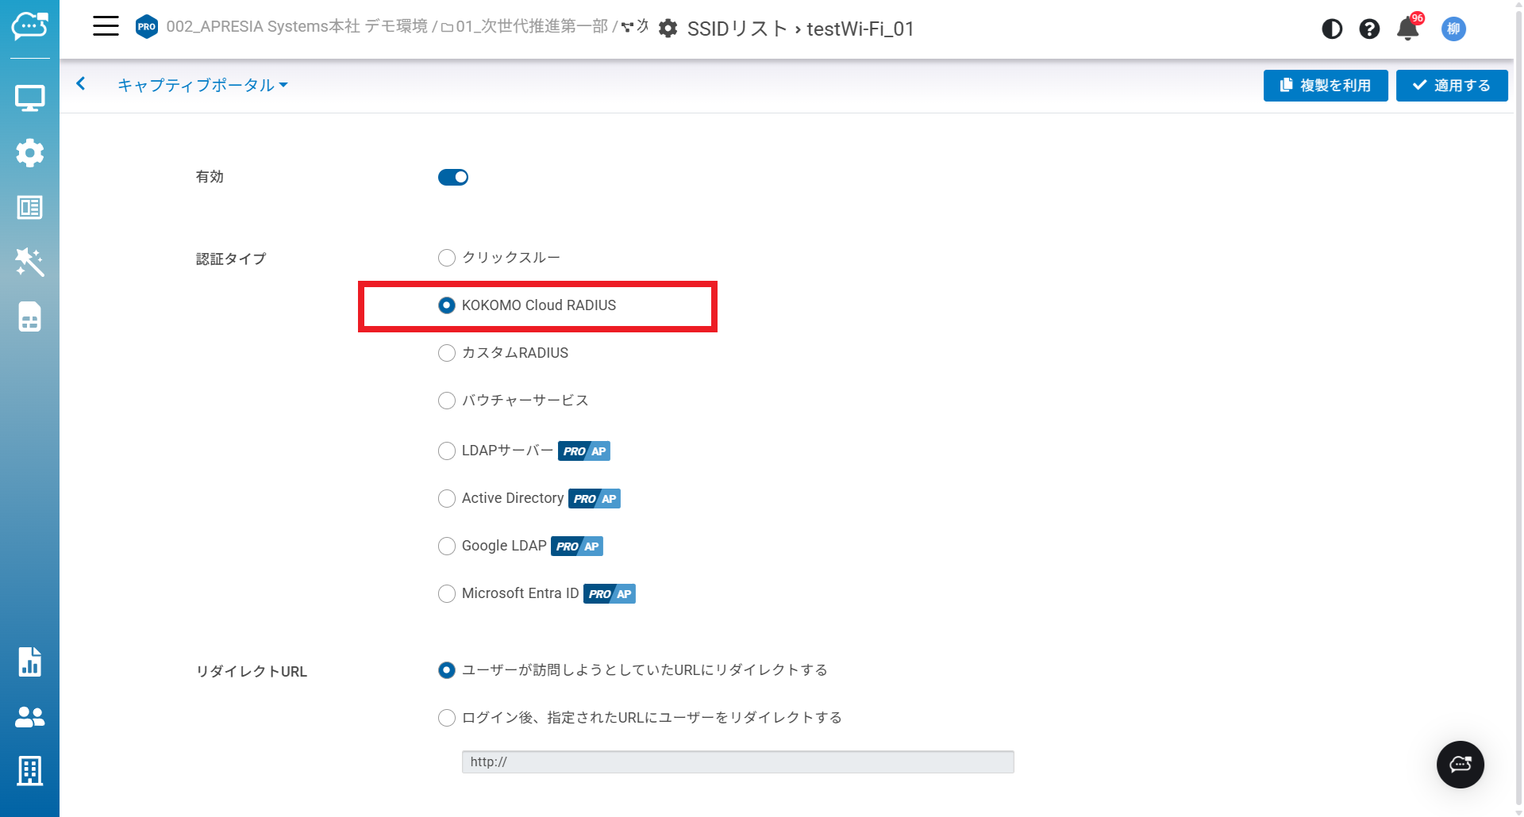
Task: Toggle the contrast theme icon
Action: (x=1332, y=29)
